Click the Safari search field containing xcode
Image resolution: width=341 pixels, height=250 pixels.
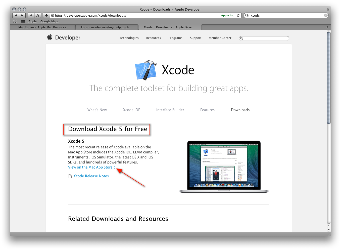tap(286, 15)
